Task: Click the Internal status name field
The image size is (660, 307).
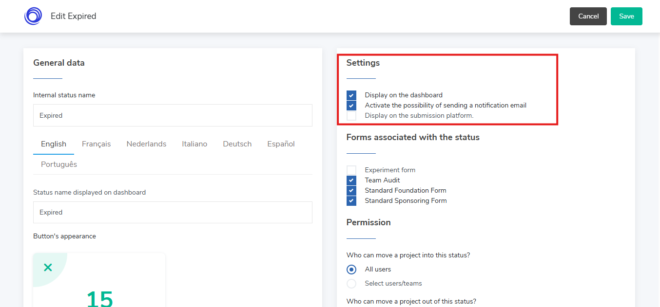Action: [173, 115]
